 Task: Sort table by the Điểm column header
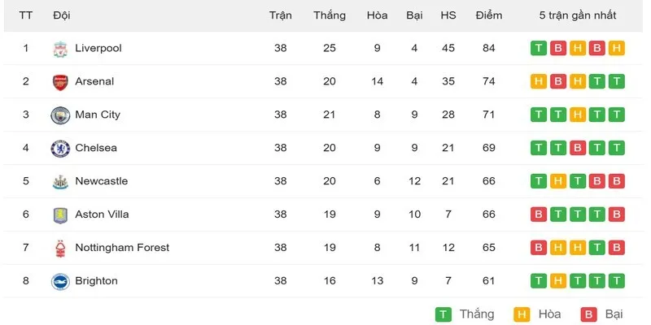[x=489, y=15]
